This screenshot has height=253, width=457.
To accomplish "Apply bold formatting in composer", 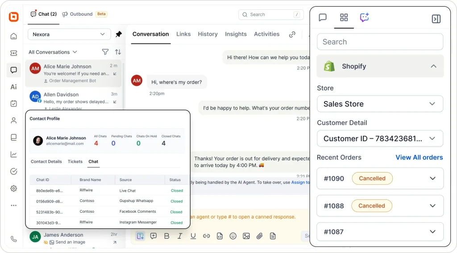I will [x=167, y=236].
